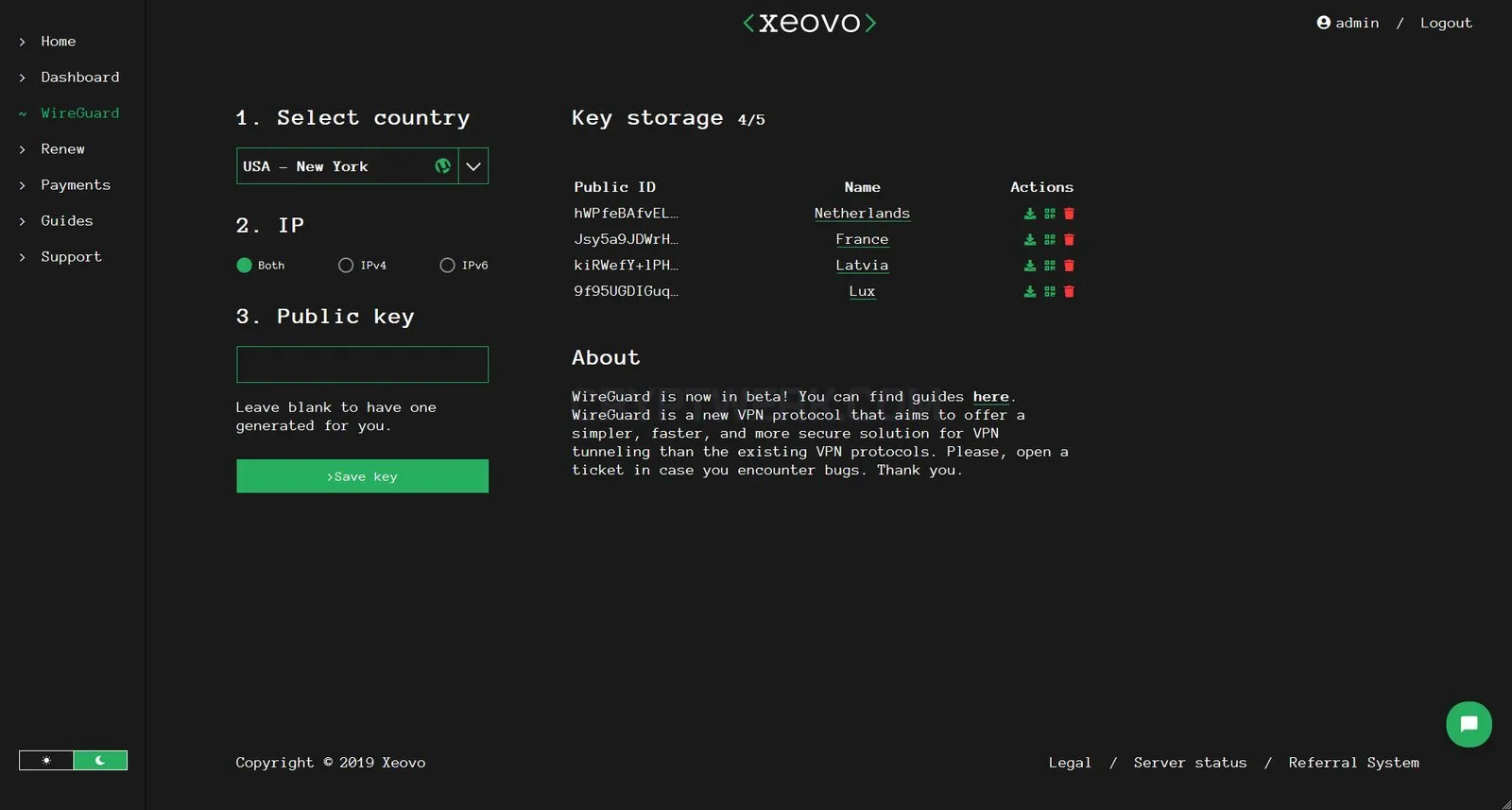
Task: Open the live chat bubble
Action: point(1469,725)
